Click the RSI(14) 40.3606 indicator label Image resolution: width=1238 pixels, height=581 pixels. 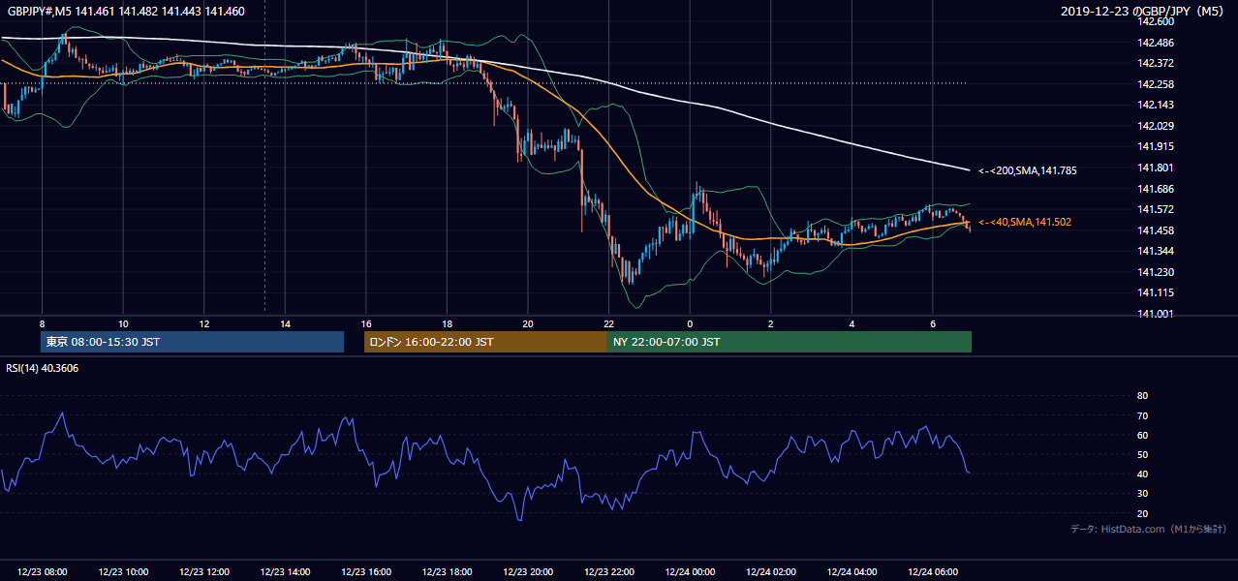tap(43, 368)
